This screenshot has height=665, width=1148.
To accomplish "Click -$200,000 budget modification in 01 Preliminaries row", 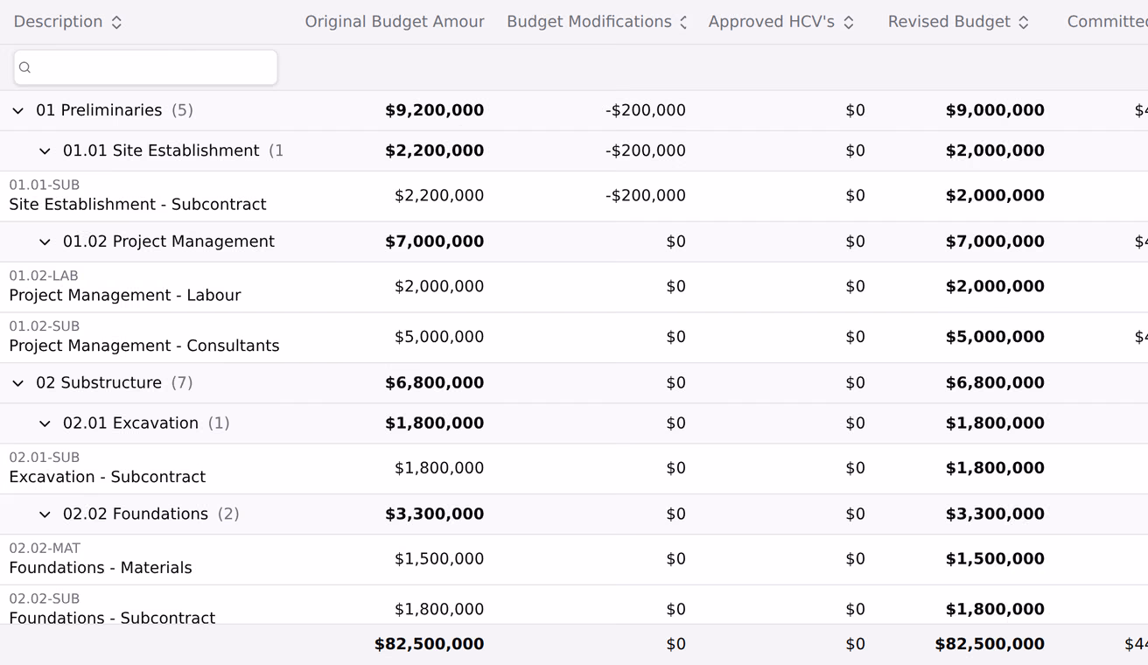I will tap(646, 111).
